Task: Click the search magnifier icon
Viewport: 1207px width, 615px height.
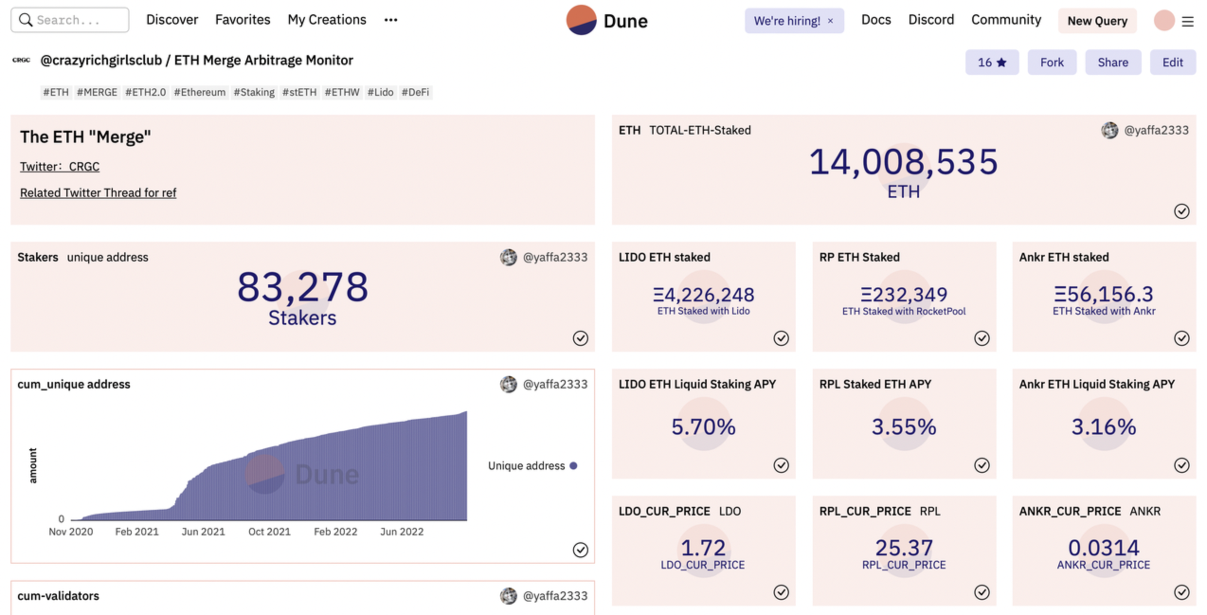Action: click(x=26, y=20)
